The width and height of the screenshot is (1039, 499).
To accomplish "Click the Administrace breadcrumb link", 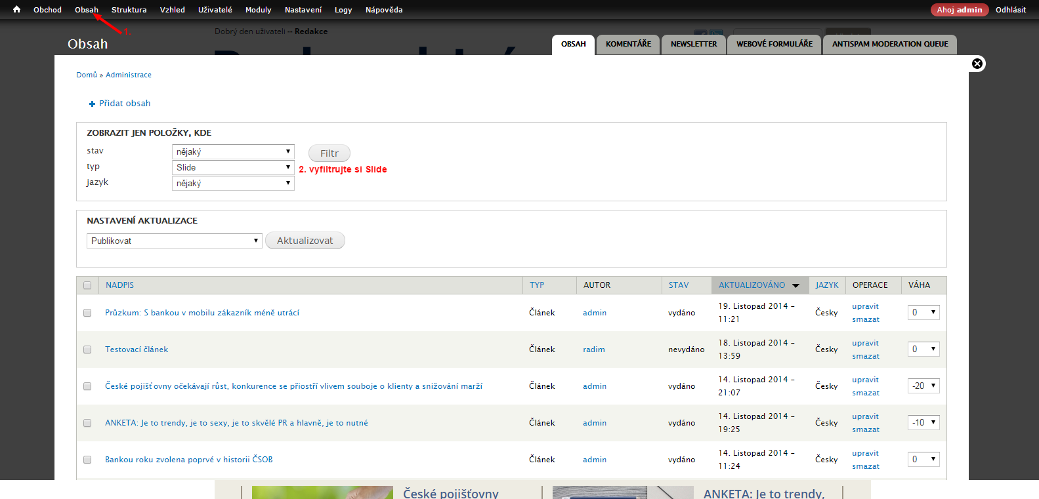I will pyautogui.click(x=129, y=75).
